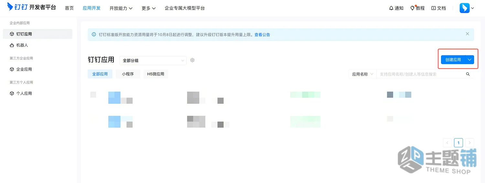This screenshot has height=183, width=485.
Task: Go to previous page arrow
Action: [447, 143]
